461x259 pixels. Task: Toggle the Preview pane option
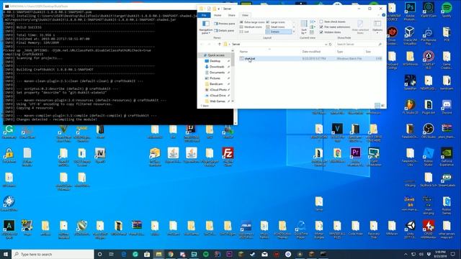point(225,24)
